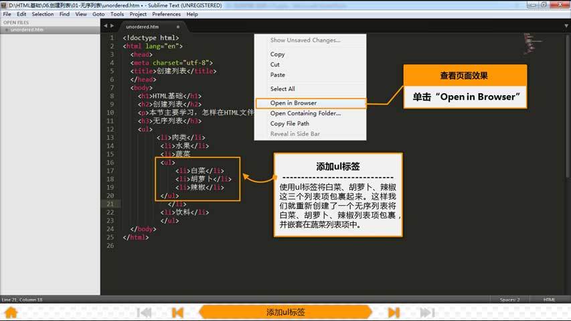
Task: Click the tab navigate-back arrow
Action: 106,26
